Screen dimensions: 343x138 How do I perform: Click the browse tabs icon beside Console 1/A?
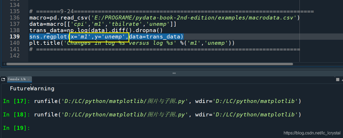click(x=3, y=79)
